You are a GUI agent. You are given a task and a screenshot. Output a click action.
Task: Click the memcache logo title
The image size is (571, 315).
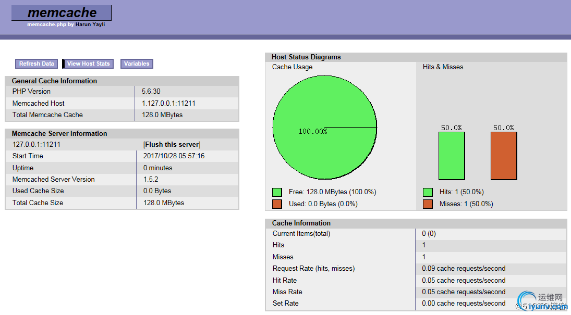pyautogui.click(x=62, y=12)
